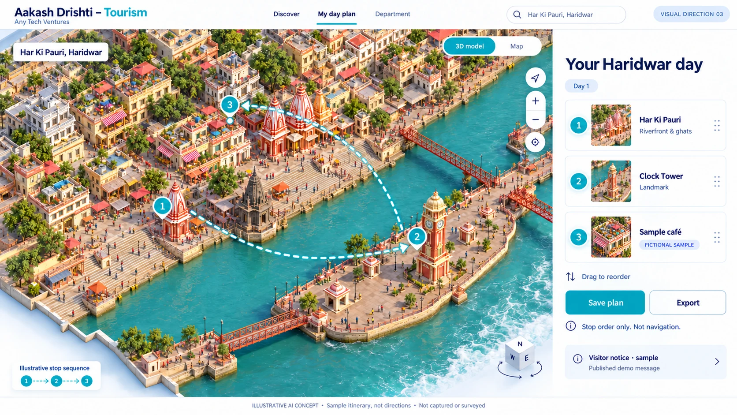
Task: Open the Clock Tower thumbnail
Action: [x=611, y=181]
